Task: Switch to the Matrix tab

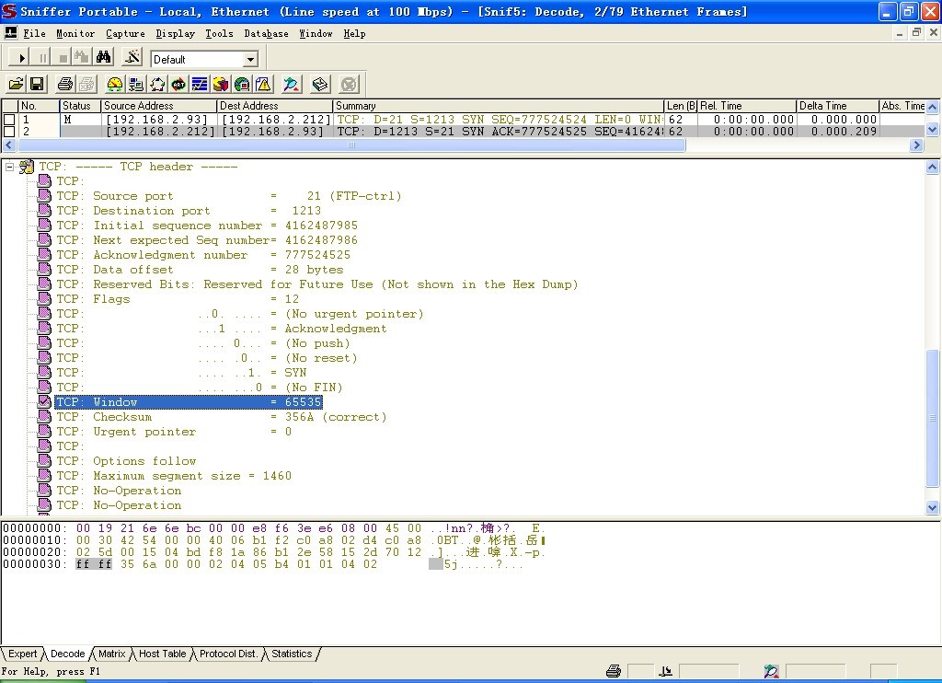Action: coord(111,654)
